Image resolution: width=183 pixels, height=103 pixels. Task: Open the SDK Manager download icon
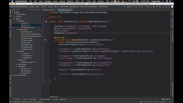[x=164, y=7]
